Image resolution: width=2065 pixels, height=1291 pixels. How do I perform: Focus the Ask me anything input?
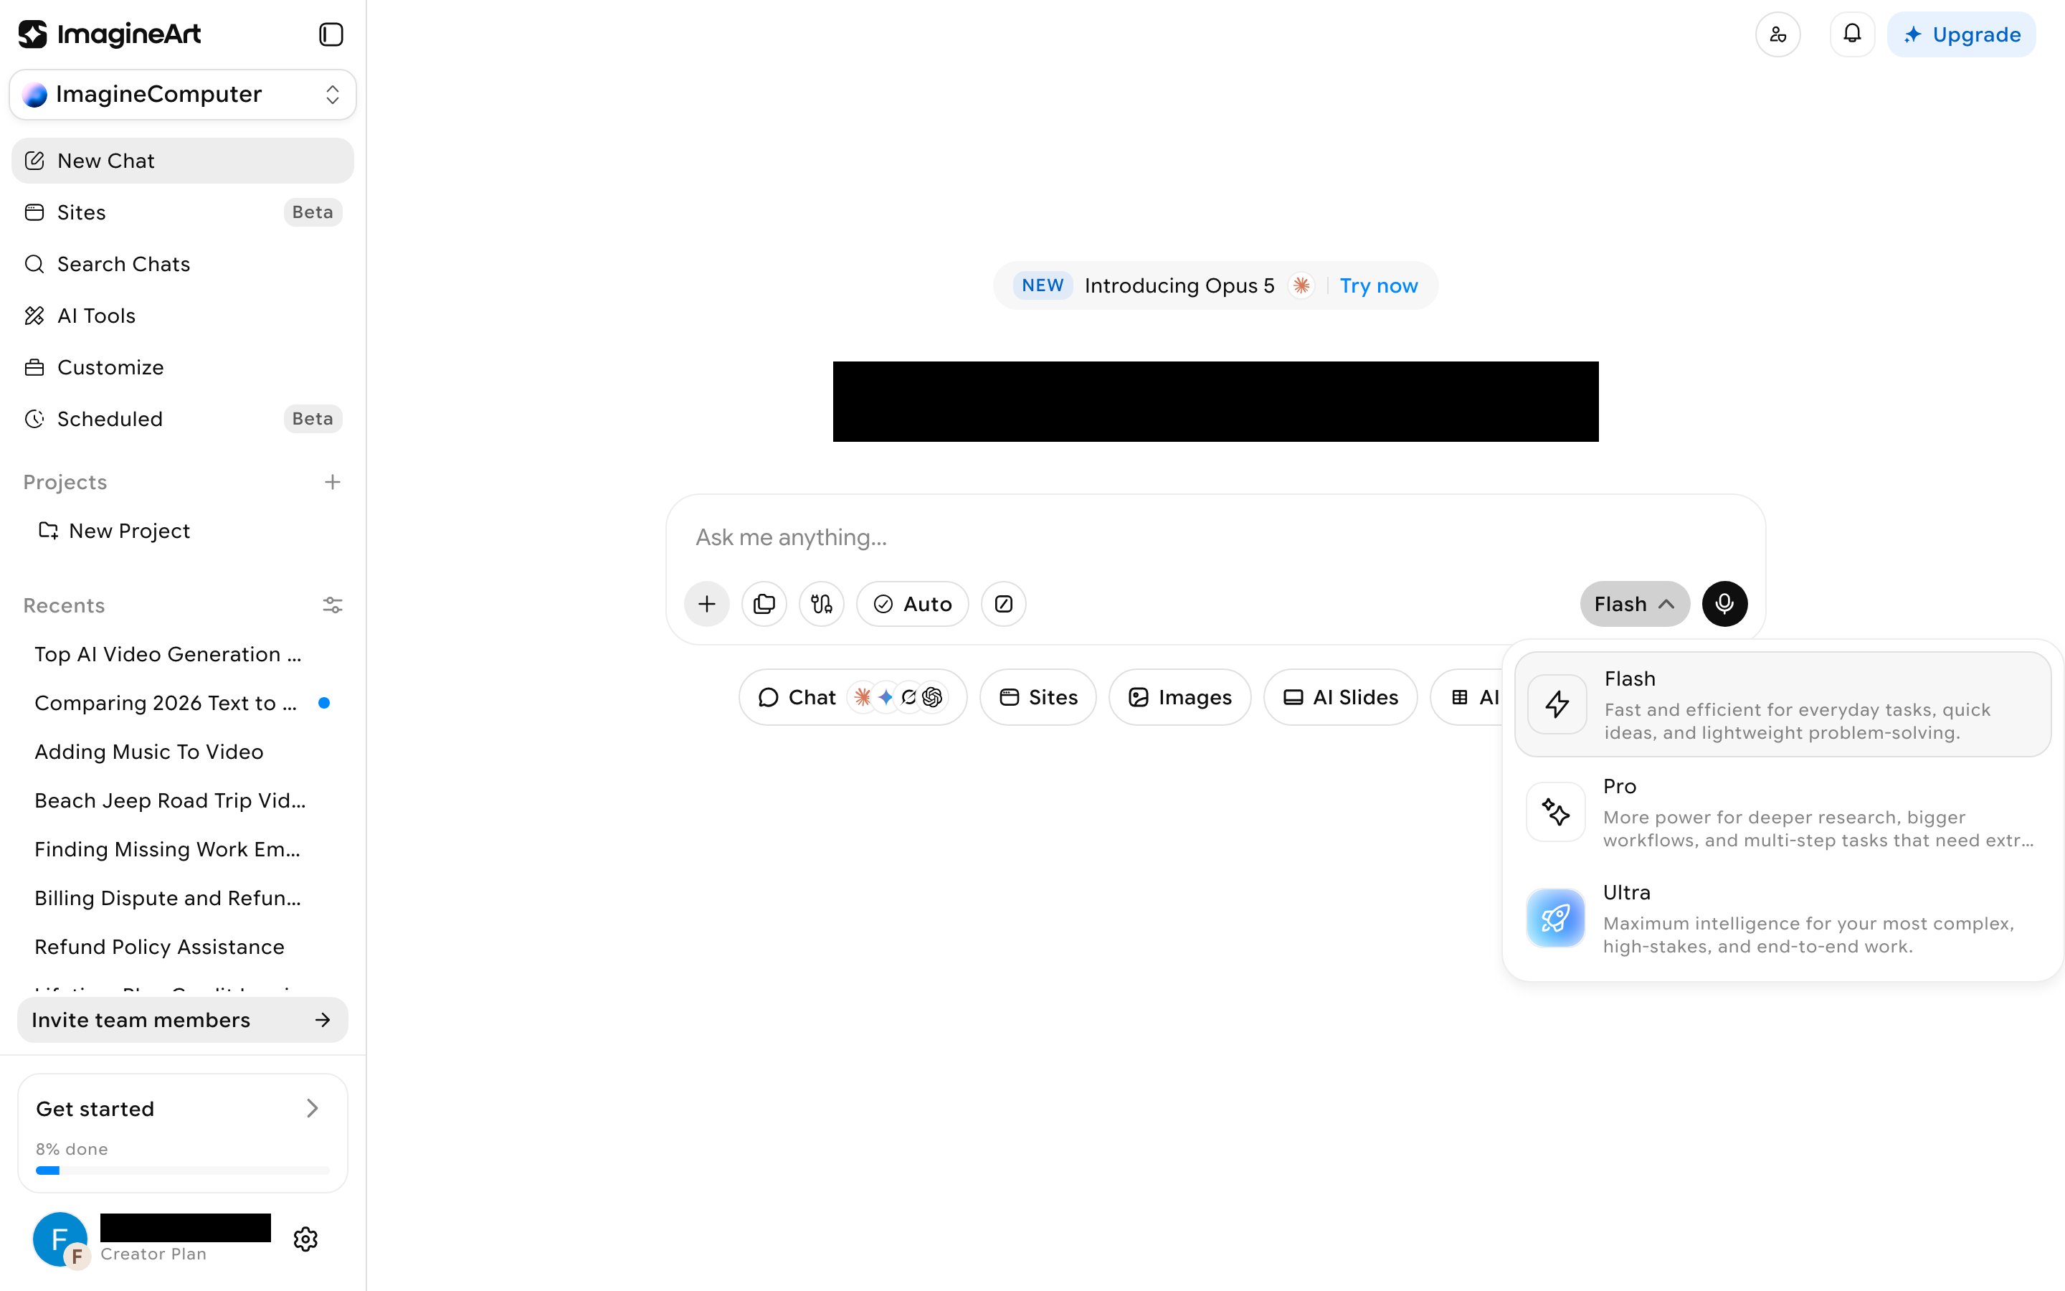[1215, 537]
